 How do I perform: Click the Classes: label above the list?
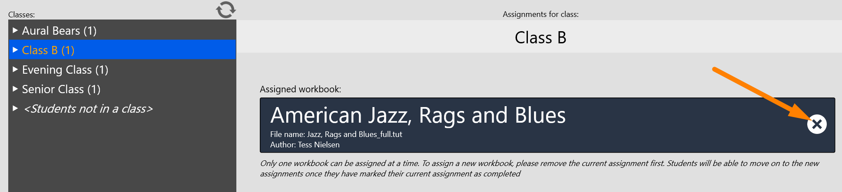tap(22, 15)
